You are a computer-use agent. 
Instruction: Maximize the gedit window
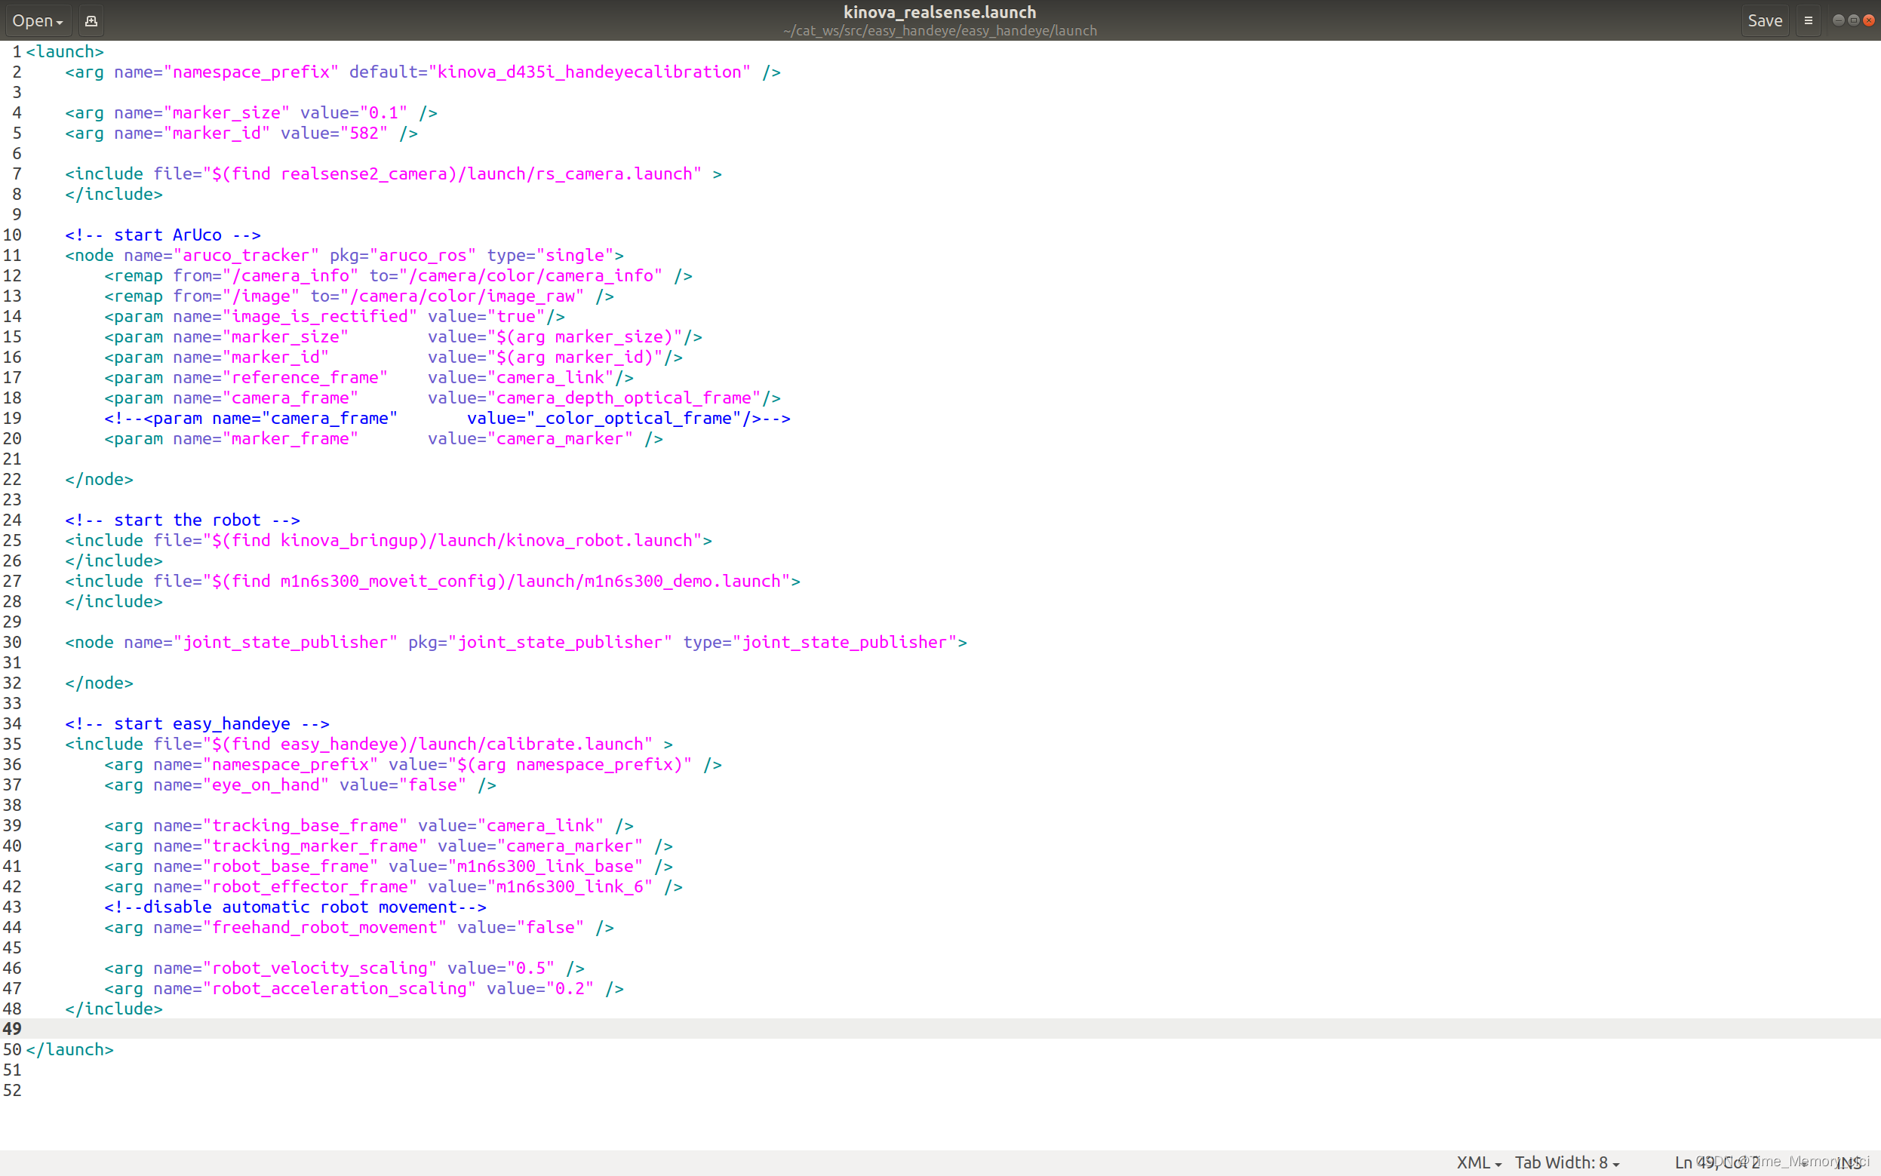click(x=1854, y=20)
